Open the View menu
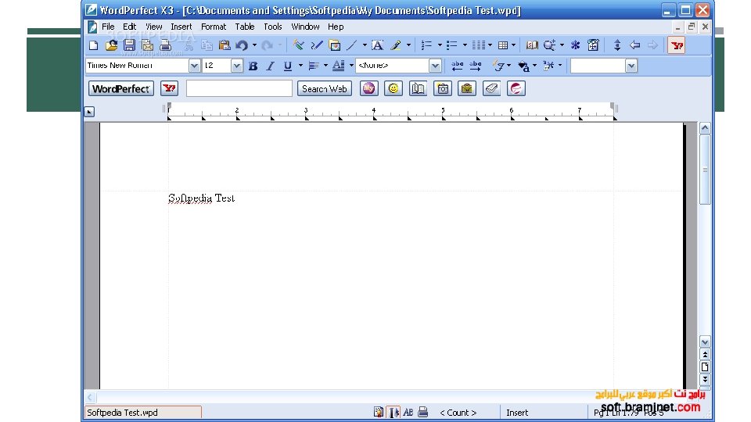Image resolution: width=751 pixels, height=422 pixels. click(154, 27)
